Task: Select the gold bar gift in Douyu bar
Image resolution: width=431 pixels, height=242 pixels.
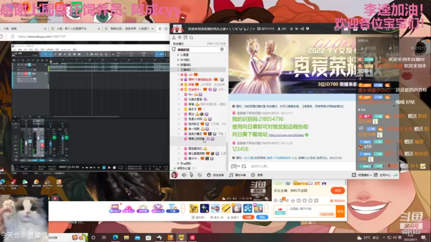Action: pyautogui.click(x=226, y=208)
